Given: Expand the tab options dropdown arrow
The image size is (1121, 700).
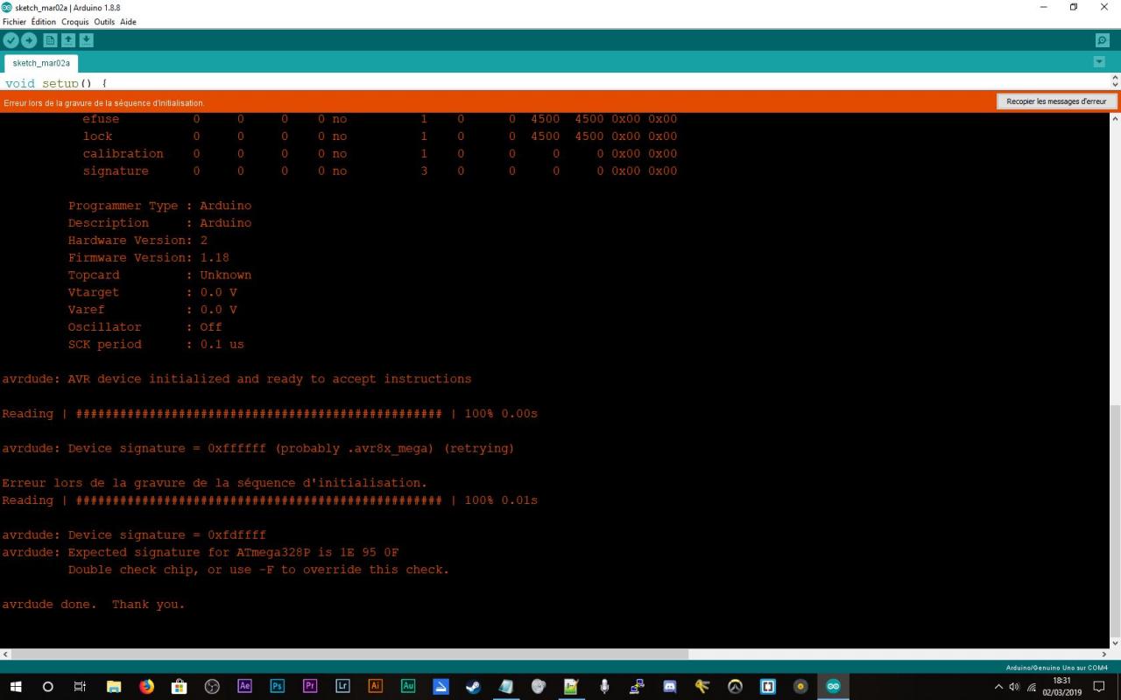Looking at the screenshot, I should coord(1100,62).
